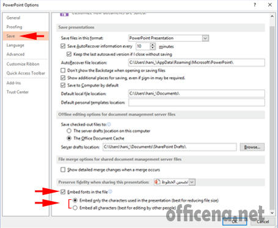
Task: Increase AutoRecover minutes with up spinner
Action: coord(153,45)
